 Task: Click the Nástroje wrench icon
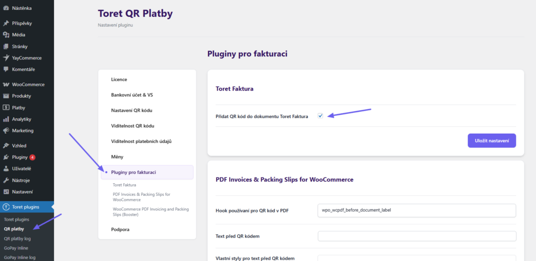[x=6, y=180]
